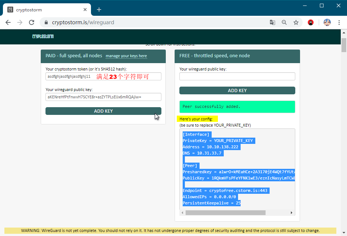The width and height of the screenshot is (347, 236).
Task: Click the paid wireguard public key field
Action: point(103,97)
